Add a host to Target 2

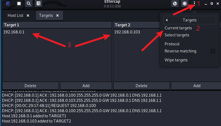pyautogui.click(x=197, y=86)
